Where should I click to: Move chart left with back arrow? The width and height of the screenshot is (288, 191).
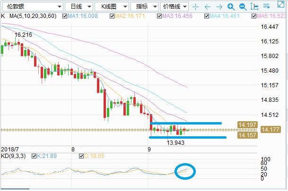tap(207, 7)
